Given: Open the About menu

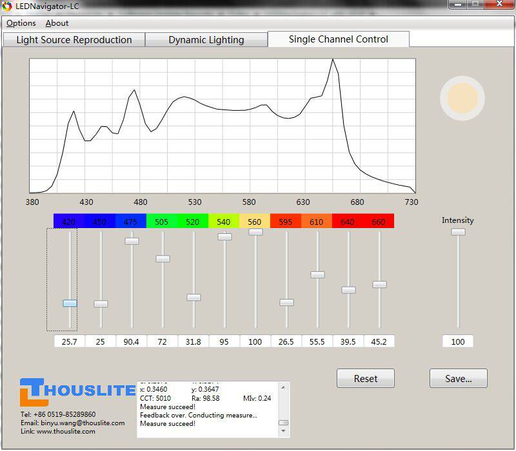Looking at the screenshot, I should pos(57,23).
